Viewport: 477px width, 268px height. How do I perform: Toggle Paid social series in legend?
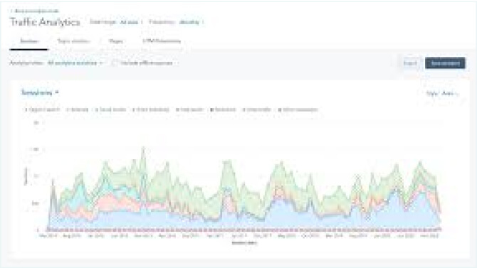224,109
